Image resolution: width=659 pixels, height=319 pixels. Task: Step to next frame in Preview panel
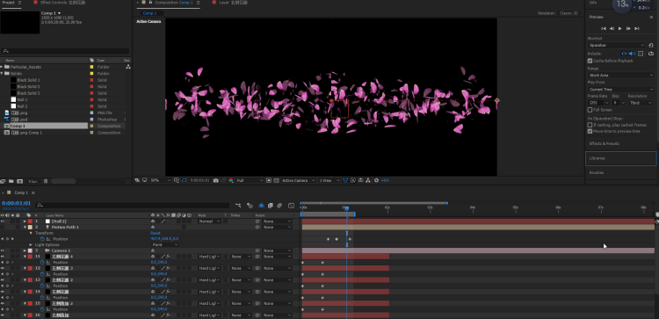628,29
